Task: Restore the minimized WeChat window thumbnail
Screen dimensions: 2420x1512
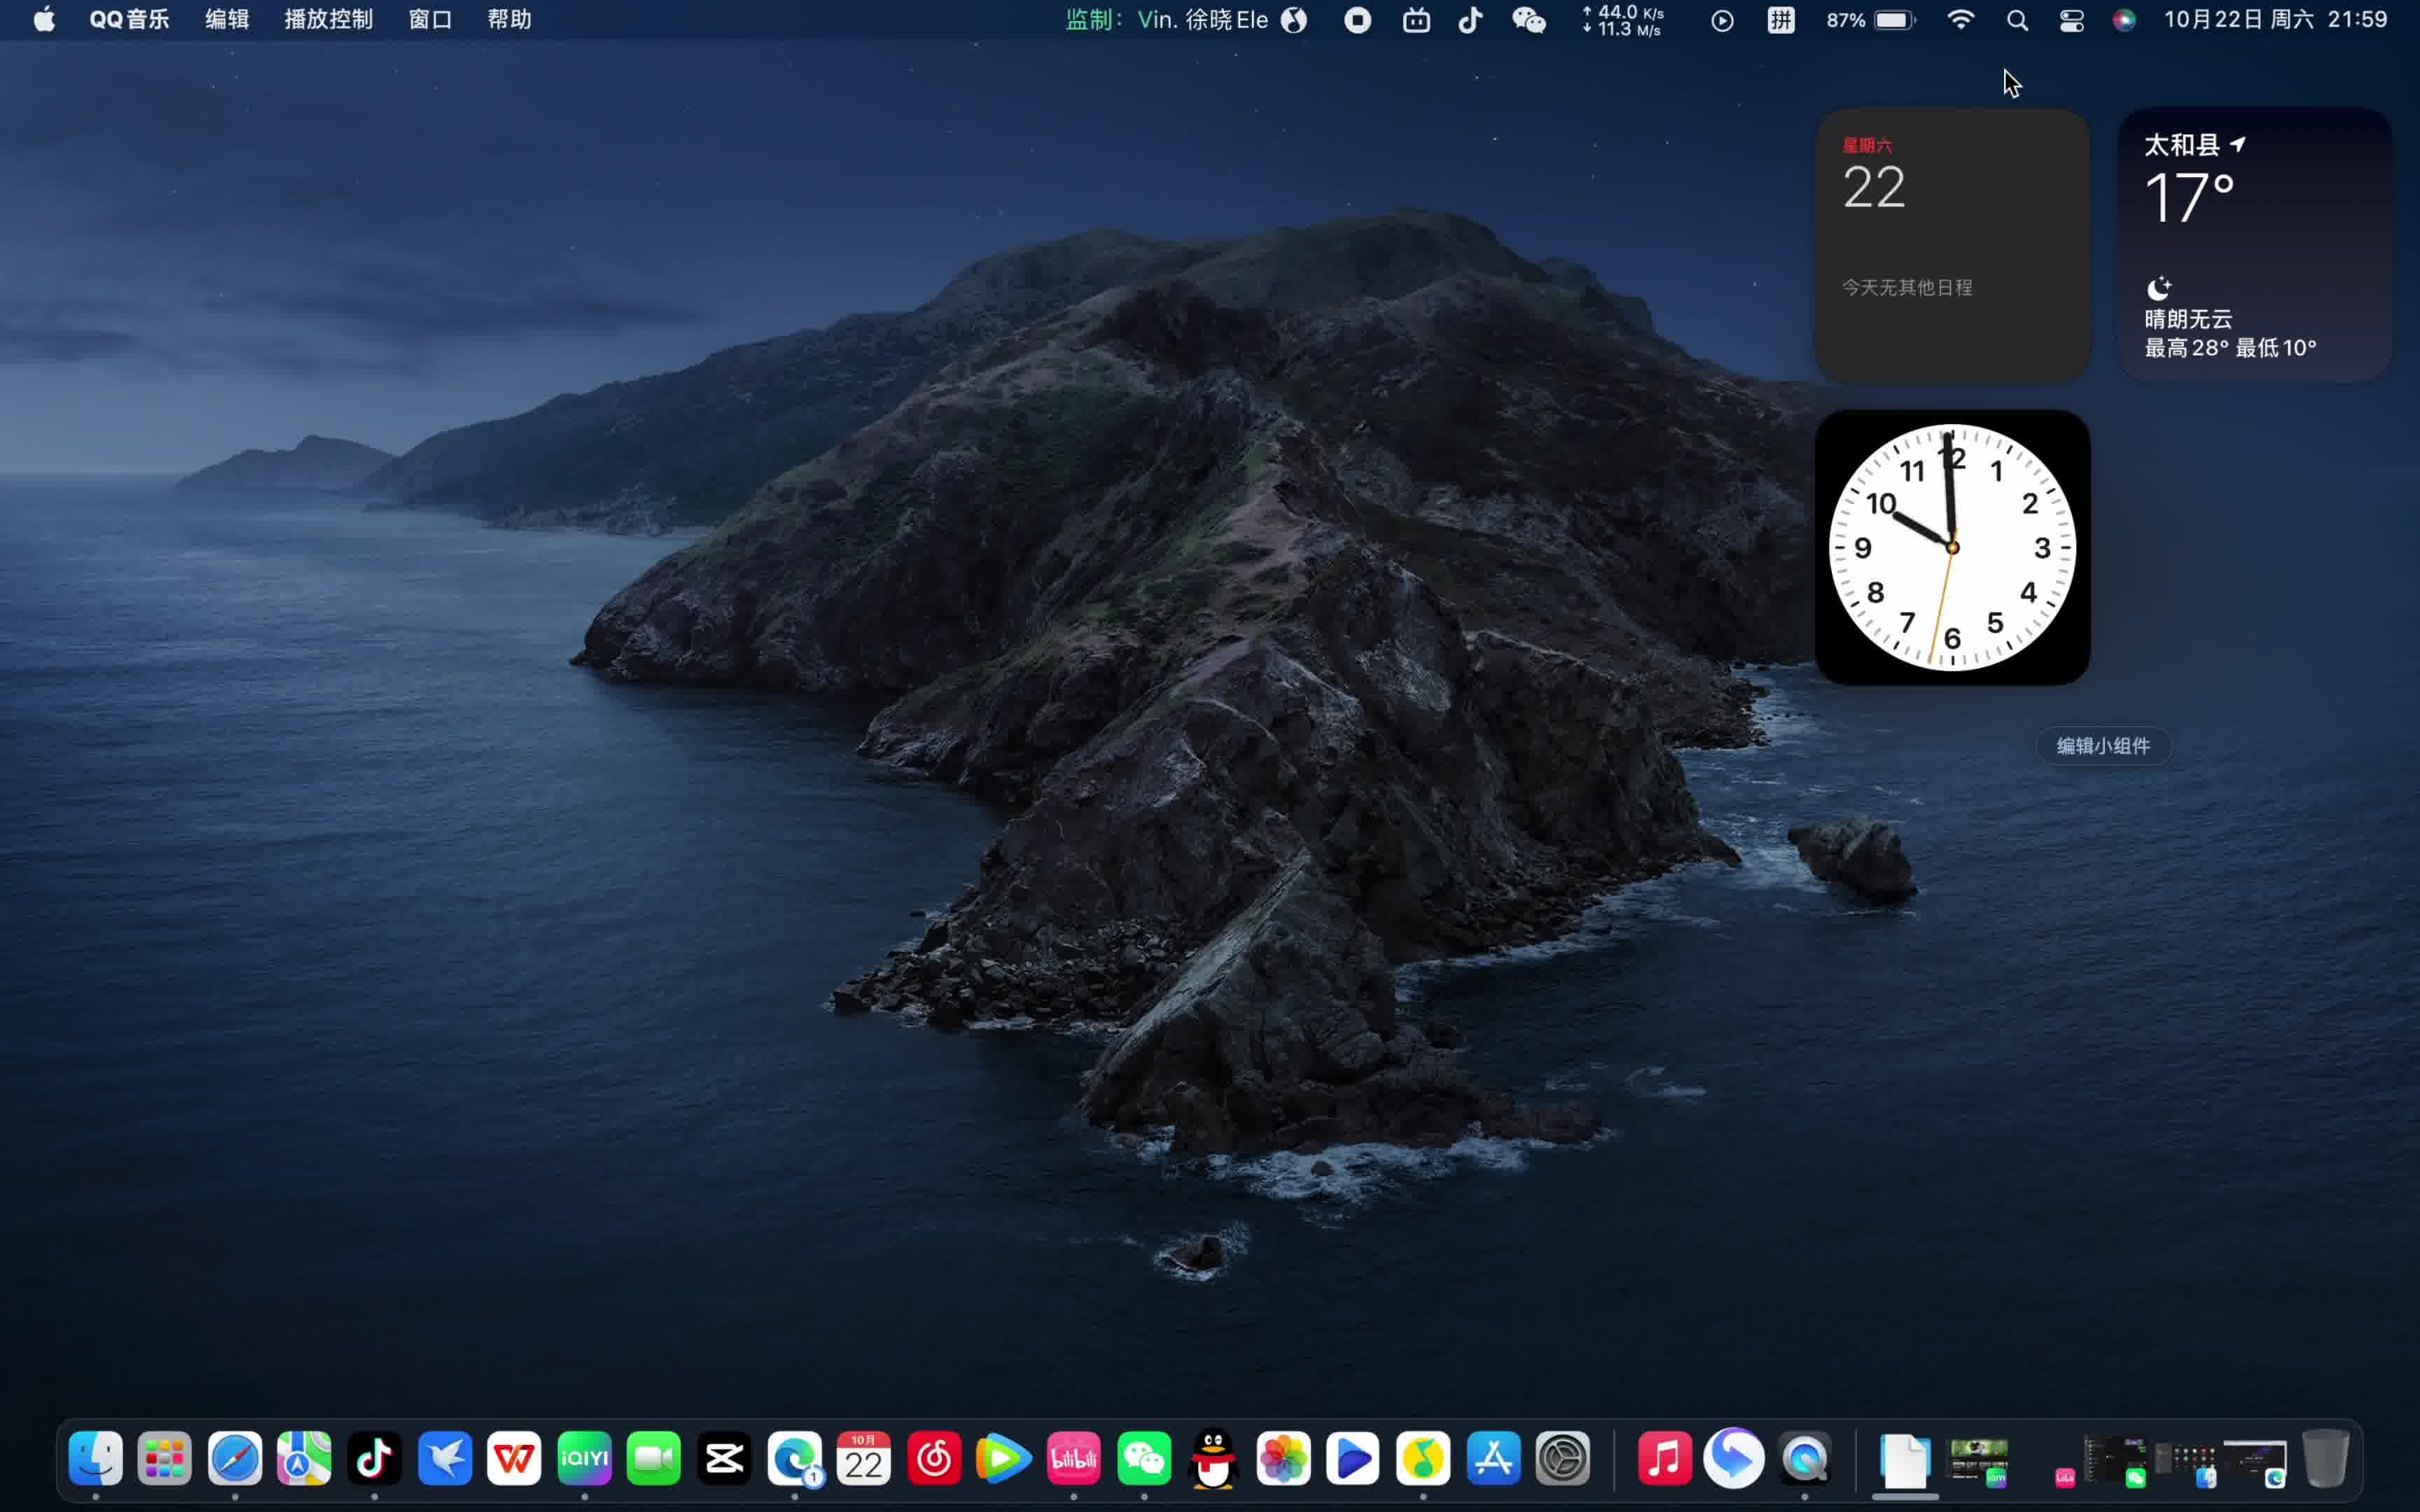Action: point(2115,1462)
